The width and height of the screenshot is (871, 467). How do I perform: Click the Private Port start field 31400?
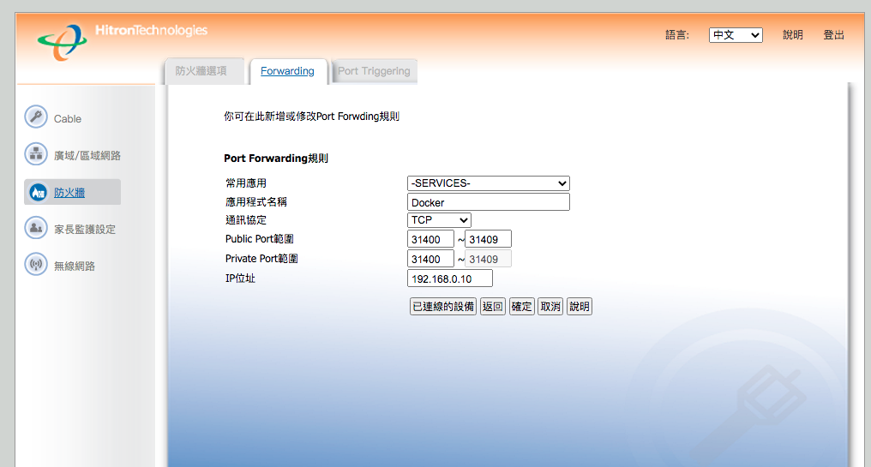430,259
